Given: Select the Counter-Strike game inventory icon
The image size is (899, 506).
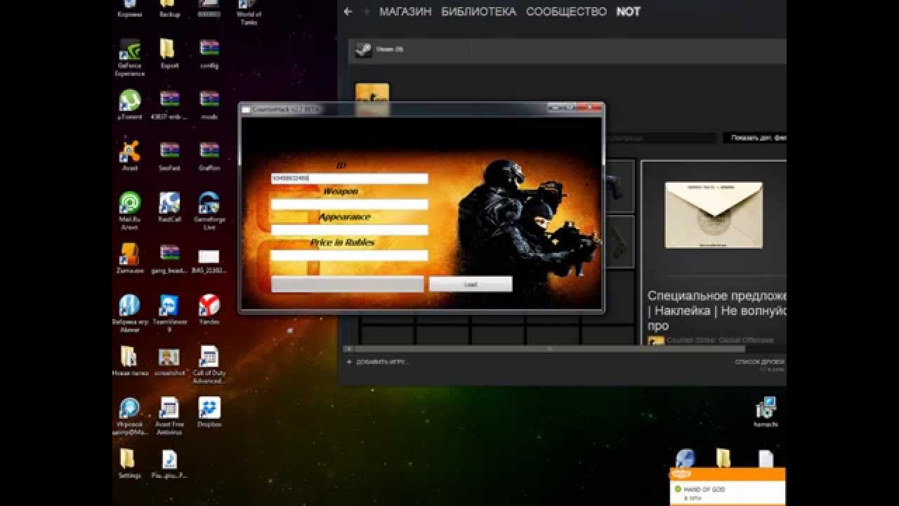Looking at the screenshot, I should [372, 99].
